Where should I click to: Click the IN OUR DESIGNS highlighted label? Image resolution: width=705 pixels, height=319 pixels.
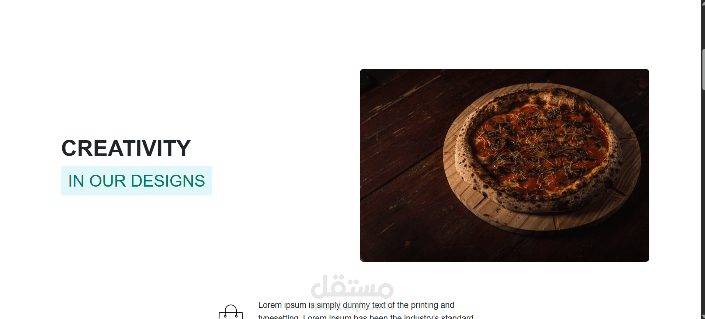point(137,181)
